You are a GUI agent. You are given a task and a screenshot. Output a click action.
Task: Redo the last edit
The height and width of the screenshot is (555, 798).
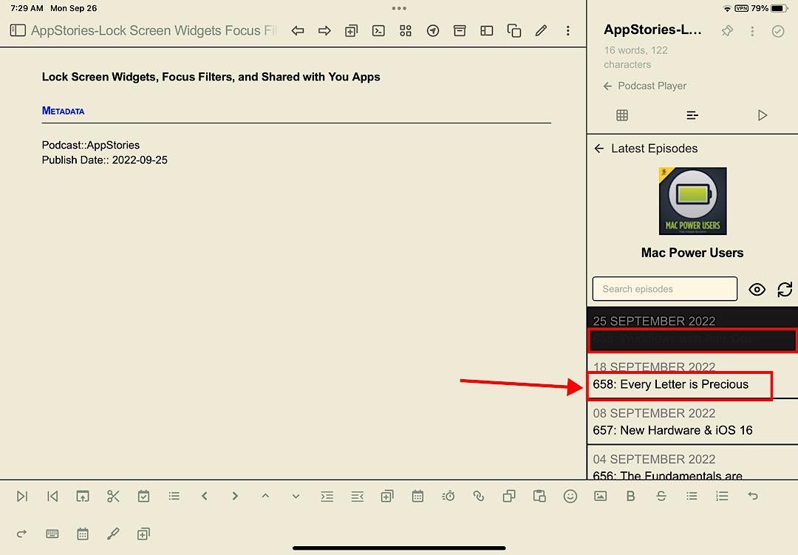tap(22, 534)
